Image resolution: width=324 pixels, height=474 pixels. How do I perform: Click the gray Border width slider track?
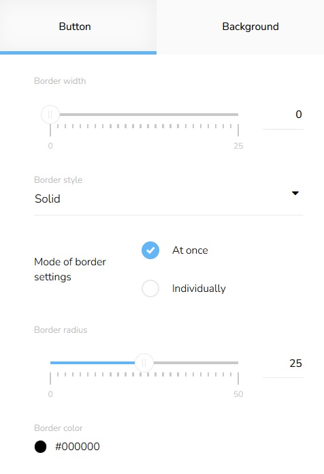[x=149, y=115]
